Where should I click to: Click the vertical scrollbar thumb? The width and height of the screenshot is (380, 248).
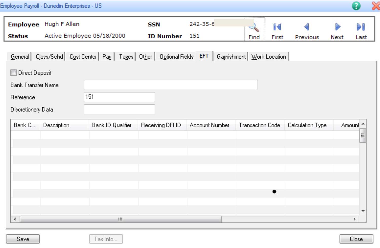pyautogui.click(x=363, y=135)
